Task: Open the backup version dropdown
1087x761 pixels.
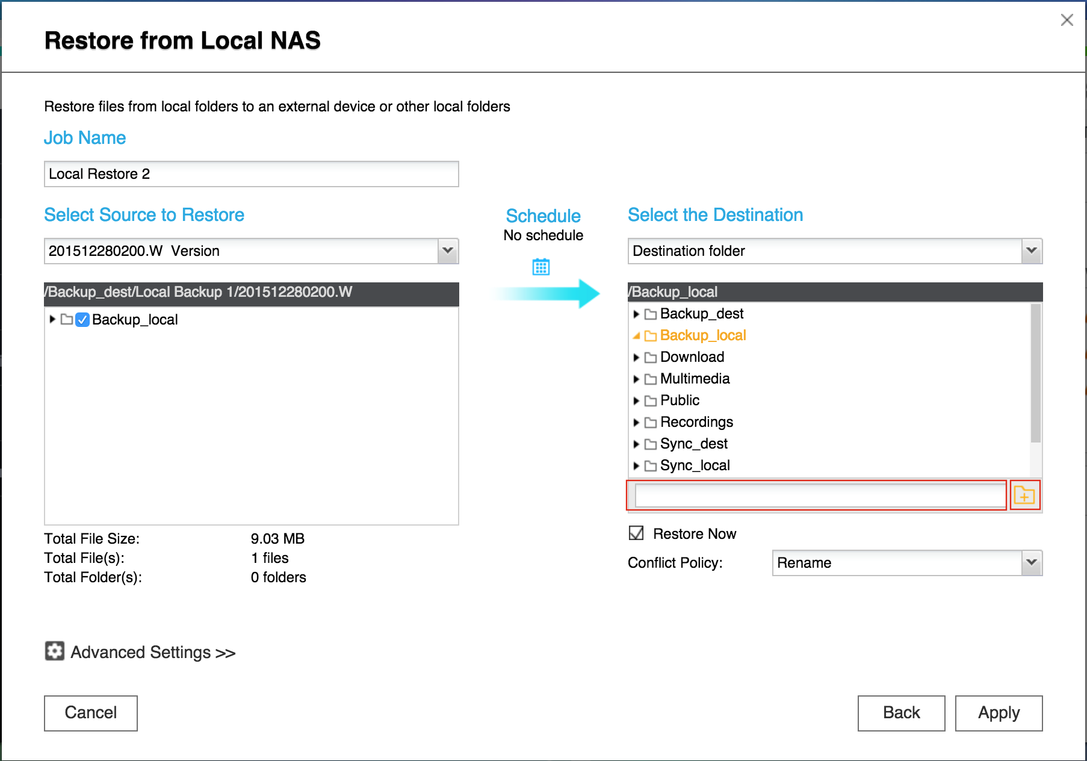Action: coord(447,251)
